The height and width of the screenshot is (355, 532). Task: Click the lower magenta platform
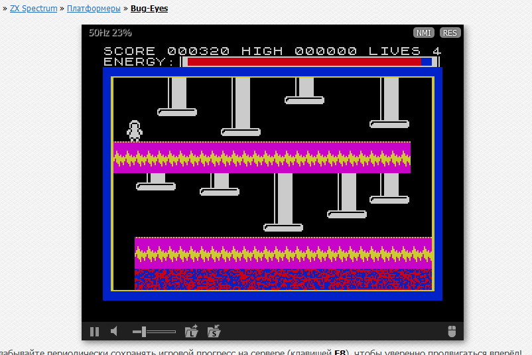coord(283,253)
